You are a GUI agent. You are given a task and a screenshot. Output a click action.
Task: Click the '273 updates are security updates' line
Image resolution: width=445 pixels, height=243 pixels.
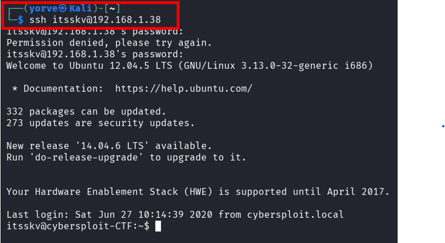[101, 123]
